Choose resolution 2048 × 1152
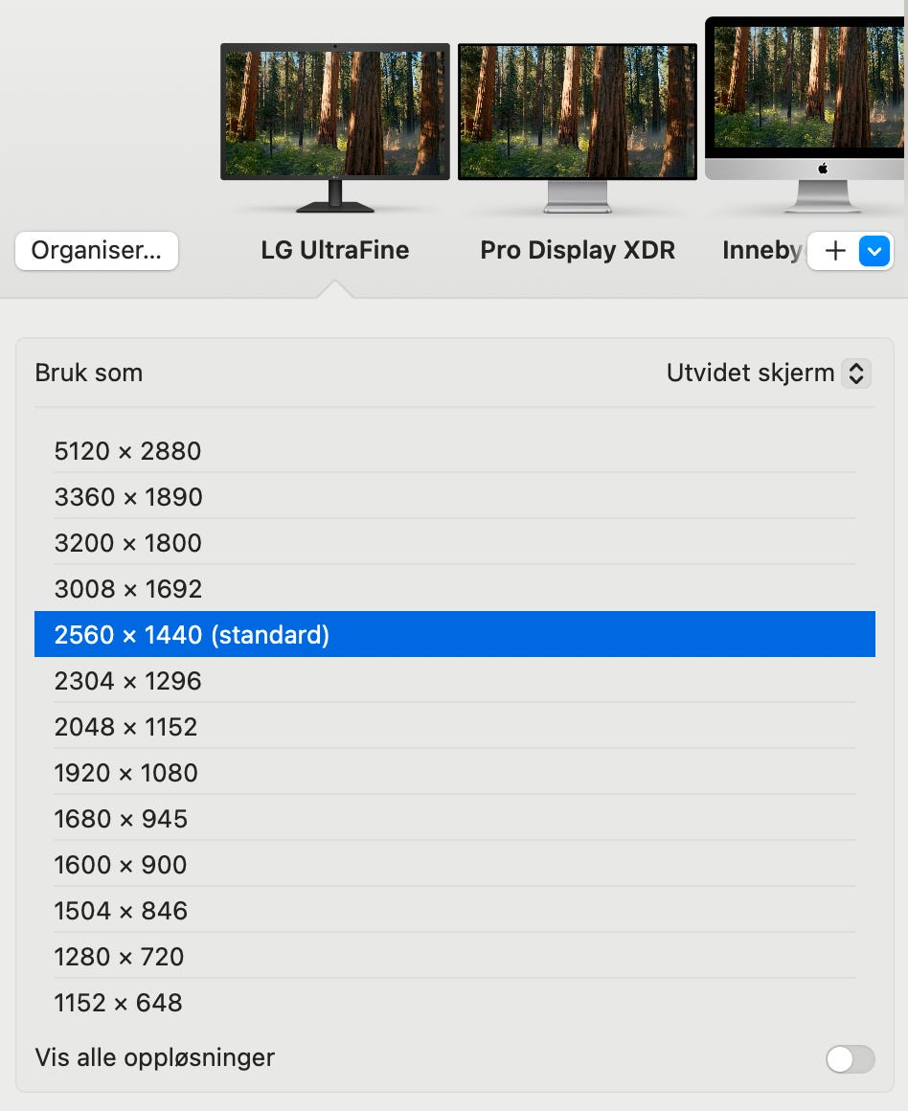 pos(454,726)
